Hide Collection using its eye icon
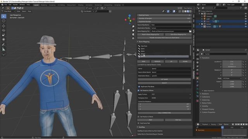The height and width of the screenshot is (139, 248). pyautogui.click(x=246, y=14)
